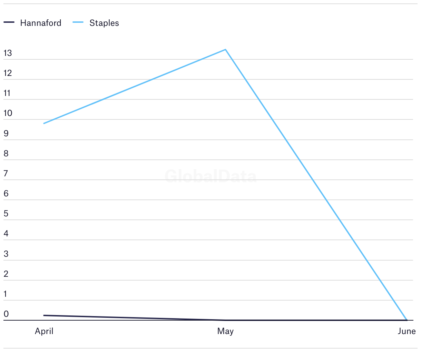The image size is (421, 352).
Task: Click the lines' endpoint at June
Action: [x=407, y=320]
